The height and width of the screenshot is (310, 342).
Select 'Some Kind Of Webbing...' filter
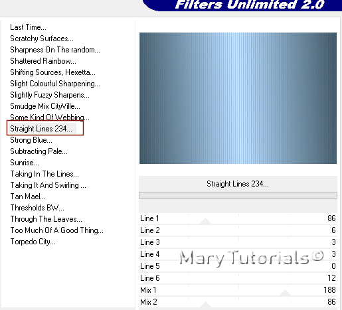pyautogui.click(x=50, y=117)
